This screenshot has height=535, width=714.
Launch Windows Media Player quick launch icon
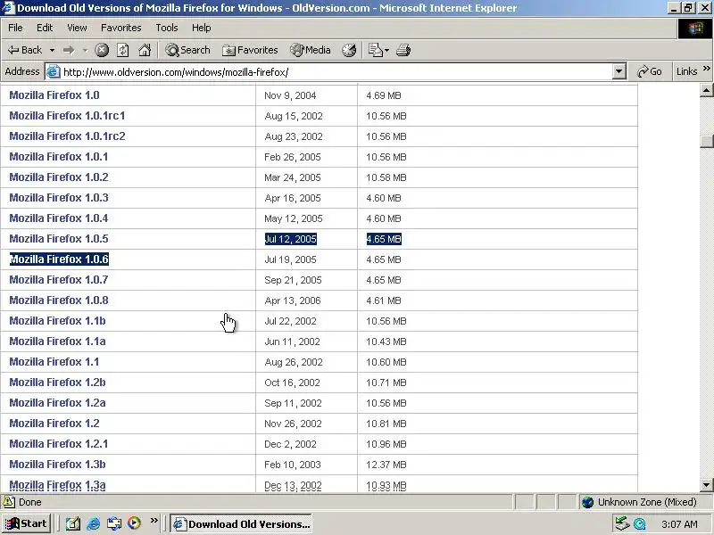point(134,523)
